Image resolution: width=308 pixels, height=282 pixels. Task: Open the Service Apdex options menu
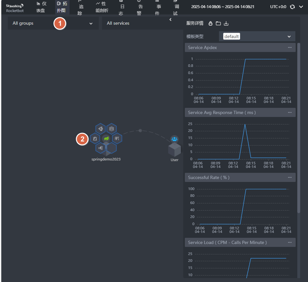[x=290, y=47]
